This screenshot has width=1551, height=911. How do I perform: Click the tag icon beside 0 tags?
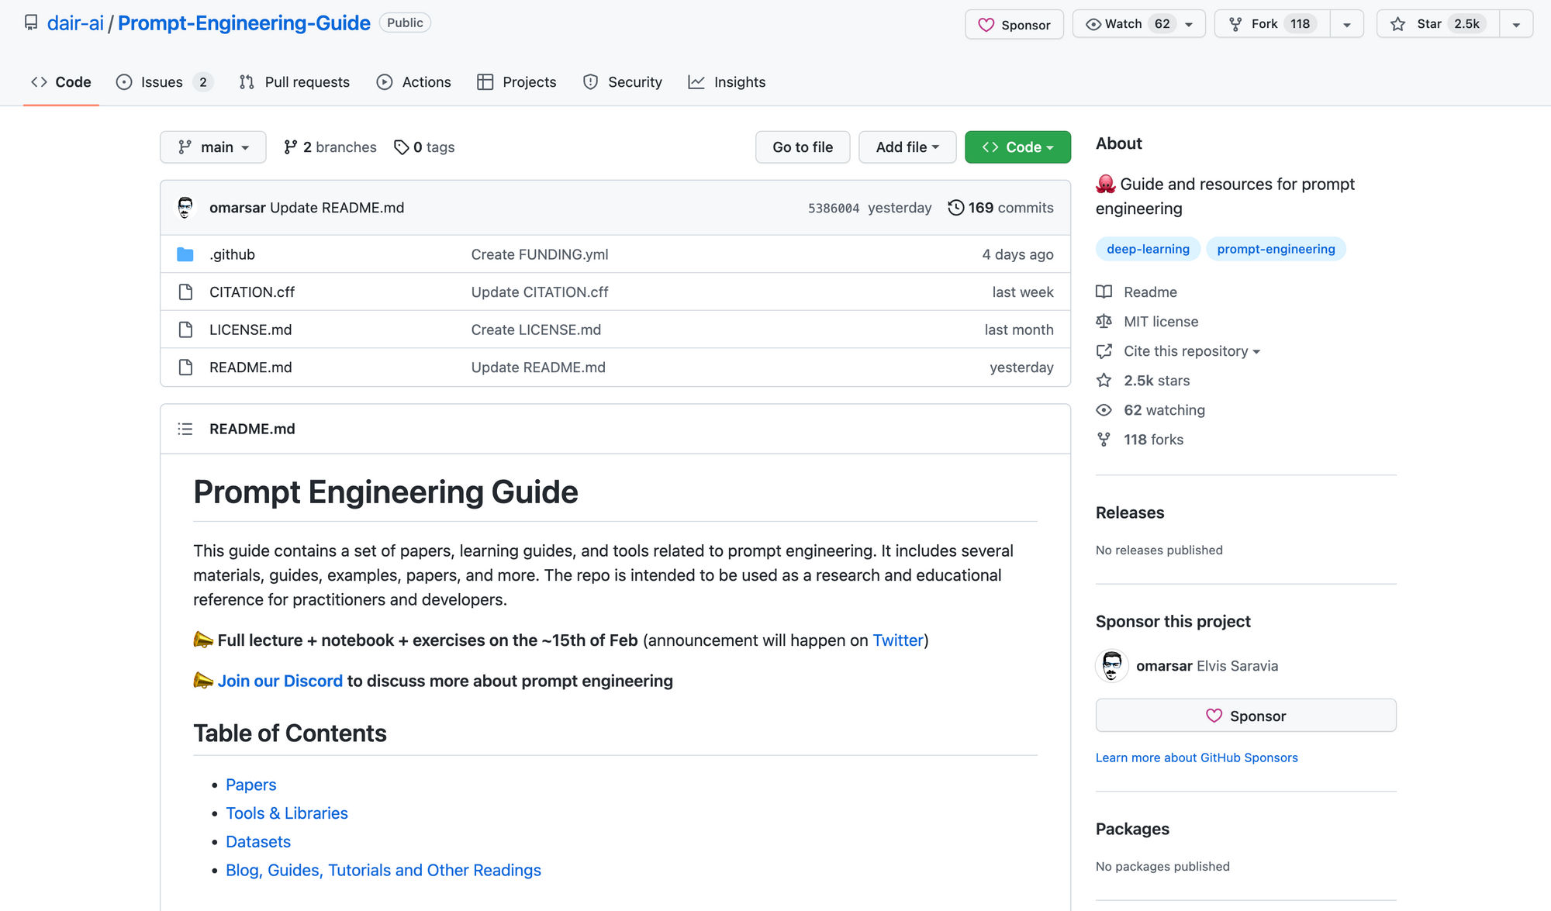401,147
